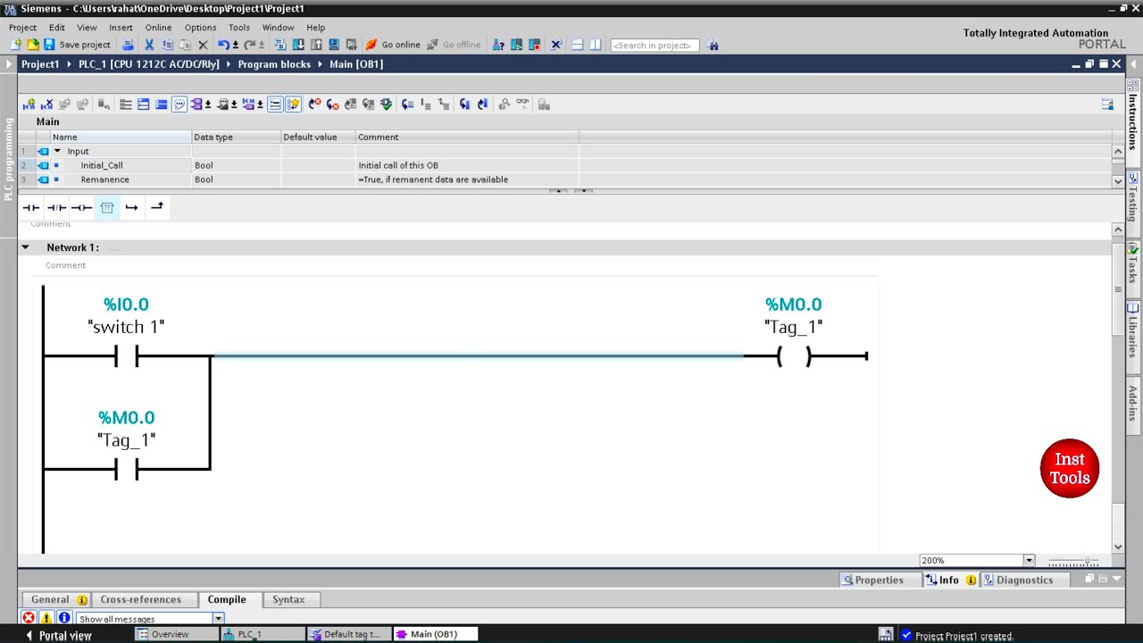Viewport: 1143px width, 643px height.
Task: Collapse Network 1 with its triangle
Action: point(25,247)
